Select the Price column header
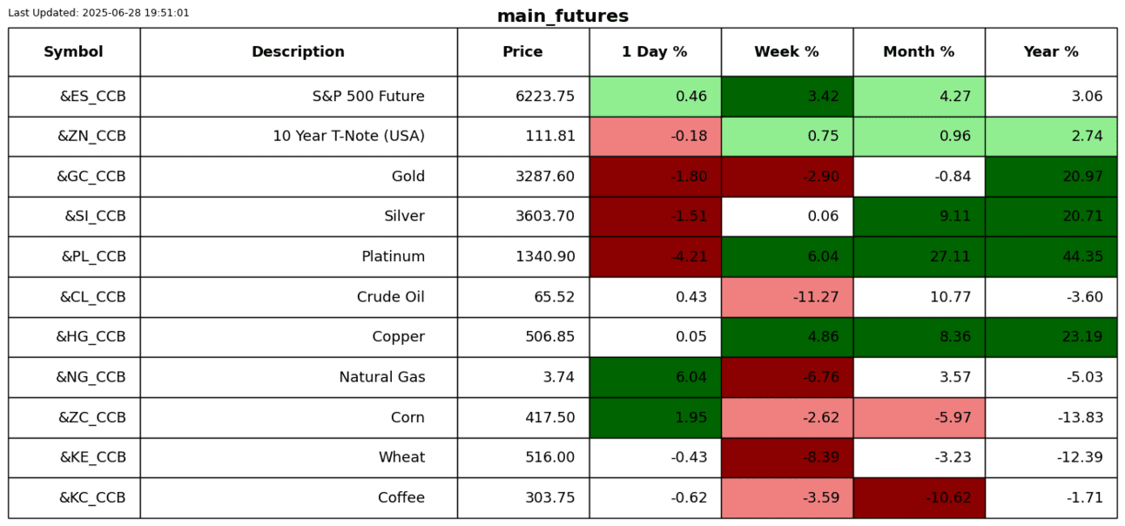The height and width of the screenshot is (526, 1125). click(522, 52)
